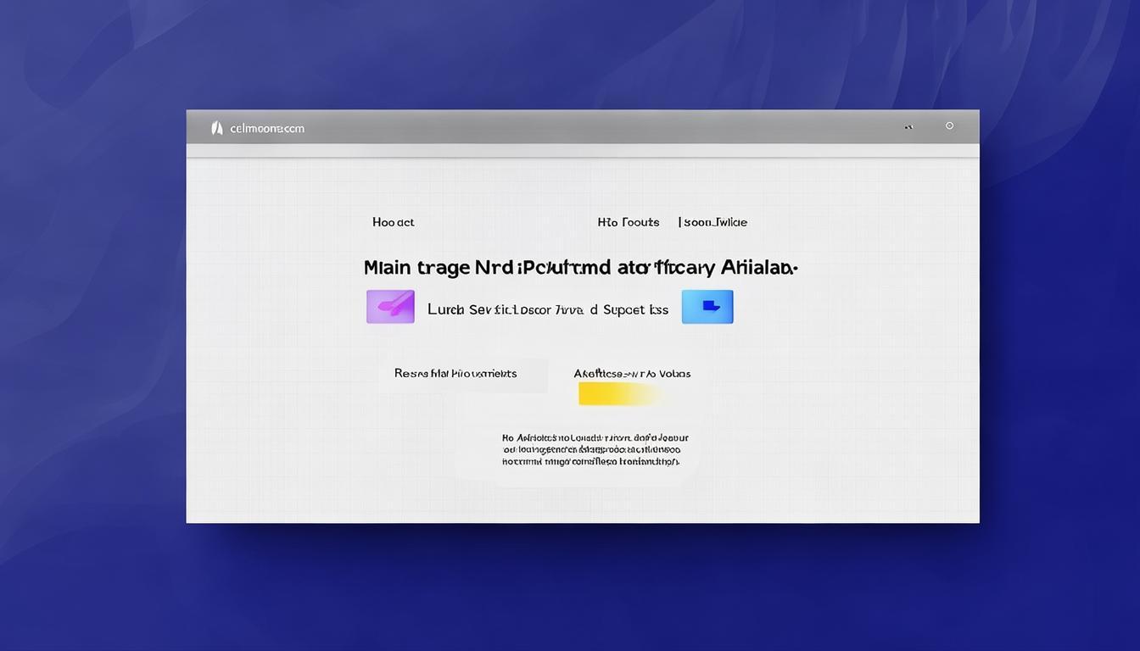Click the purple icon tile
Image resolution: width=1140 pixels, height=651 pixels.
click(x=390, y=307)
